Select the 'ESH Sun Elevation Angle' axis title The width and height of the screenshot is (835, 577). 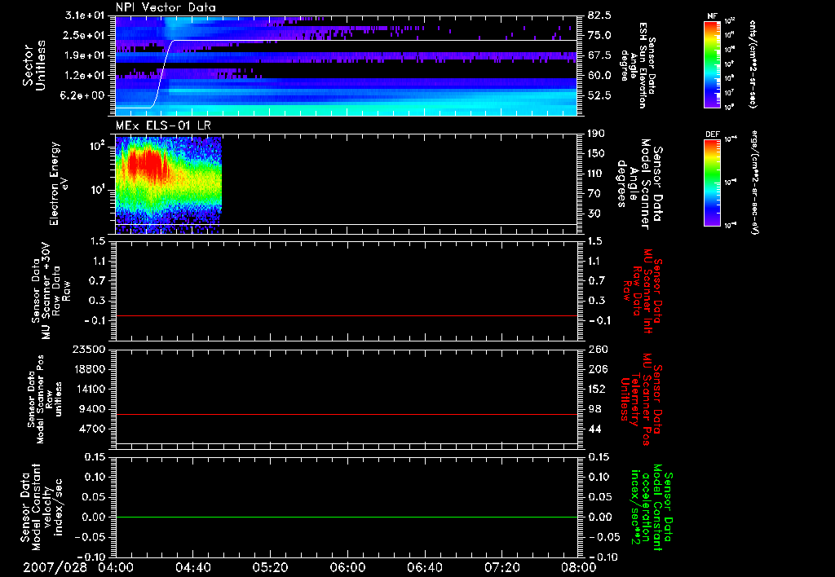coord(638,65)
